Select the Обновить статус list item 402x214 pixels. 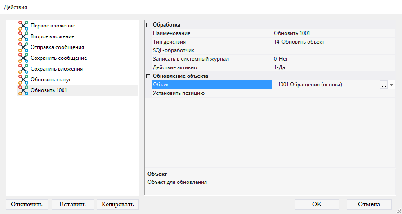click(x=51, y=80)
